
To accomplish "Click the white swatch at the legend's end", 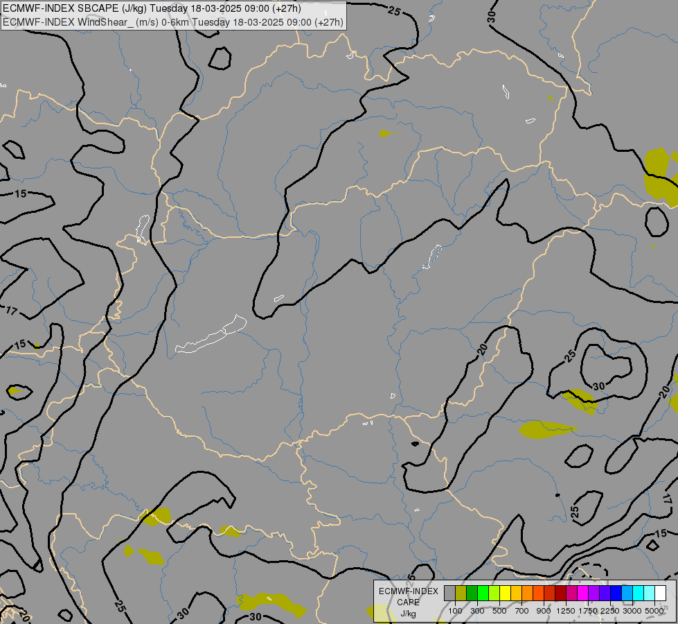I will (x=660, y=593).
